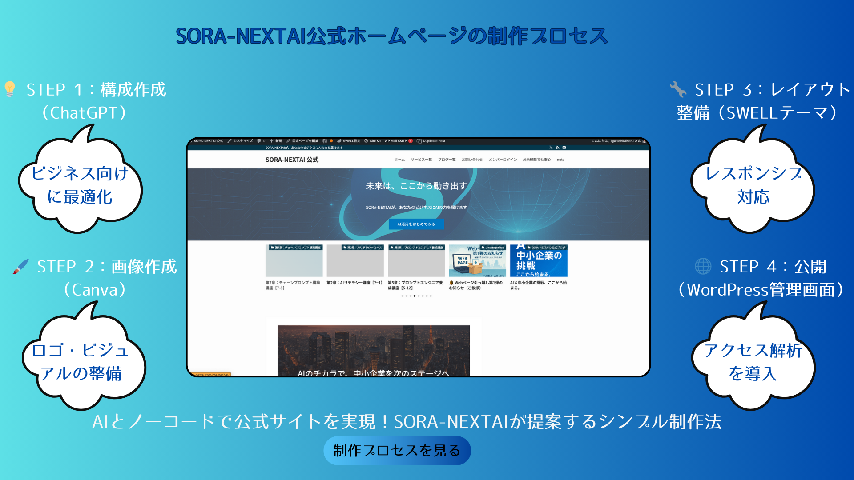Open the 'Webページ引っ越し第1弾のお知らせ' post thumbnail

pos(477,260)
